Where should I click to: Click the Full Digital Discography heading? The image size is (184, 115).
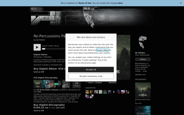click(45, 78)
